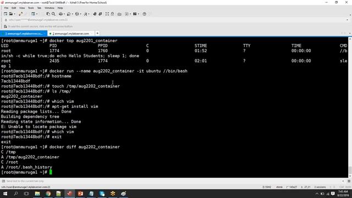Open Task View on the taskbar
Viewport: 352px width, 198px height.
coord(26,194)
